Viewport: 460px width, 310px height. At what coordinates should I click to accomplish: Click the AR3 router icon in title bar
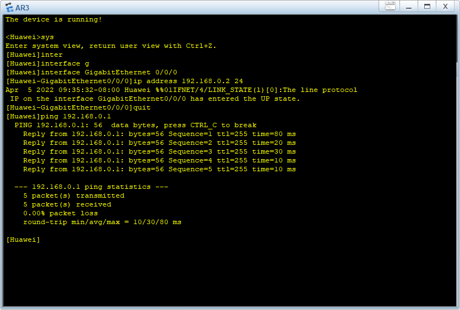pos(9,7)
